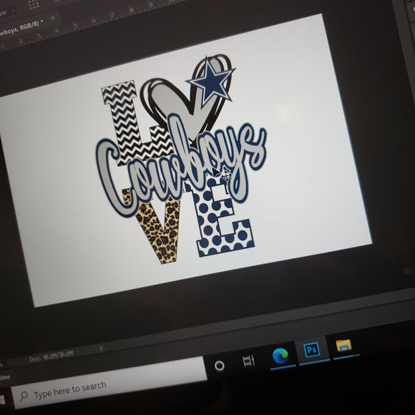Click the 'Type here to search' box
The image size is (415, 415).
click(109, 383)
